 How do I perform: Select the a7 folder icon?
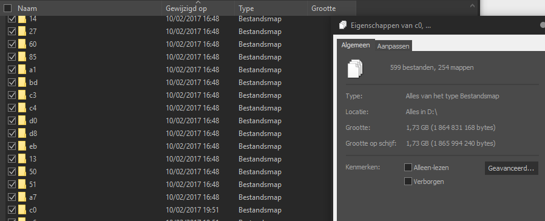click(x=22, y=197)
